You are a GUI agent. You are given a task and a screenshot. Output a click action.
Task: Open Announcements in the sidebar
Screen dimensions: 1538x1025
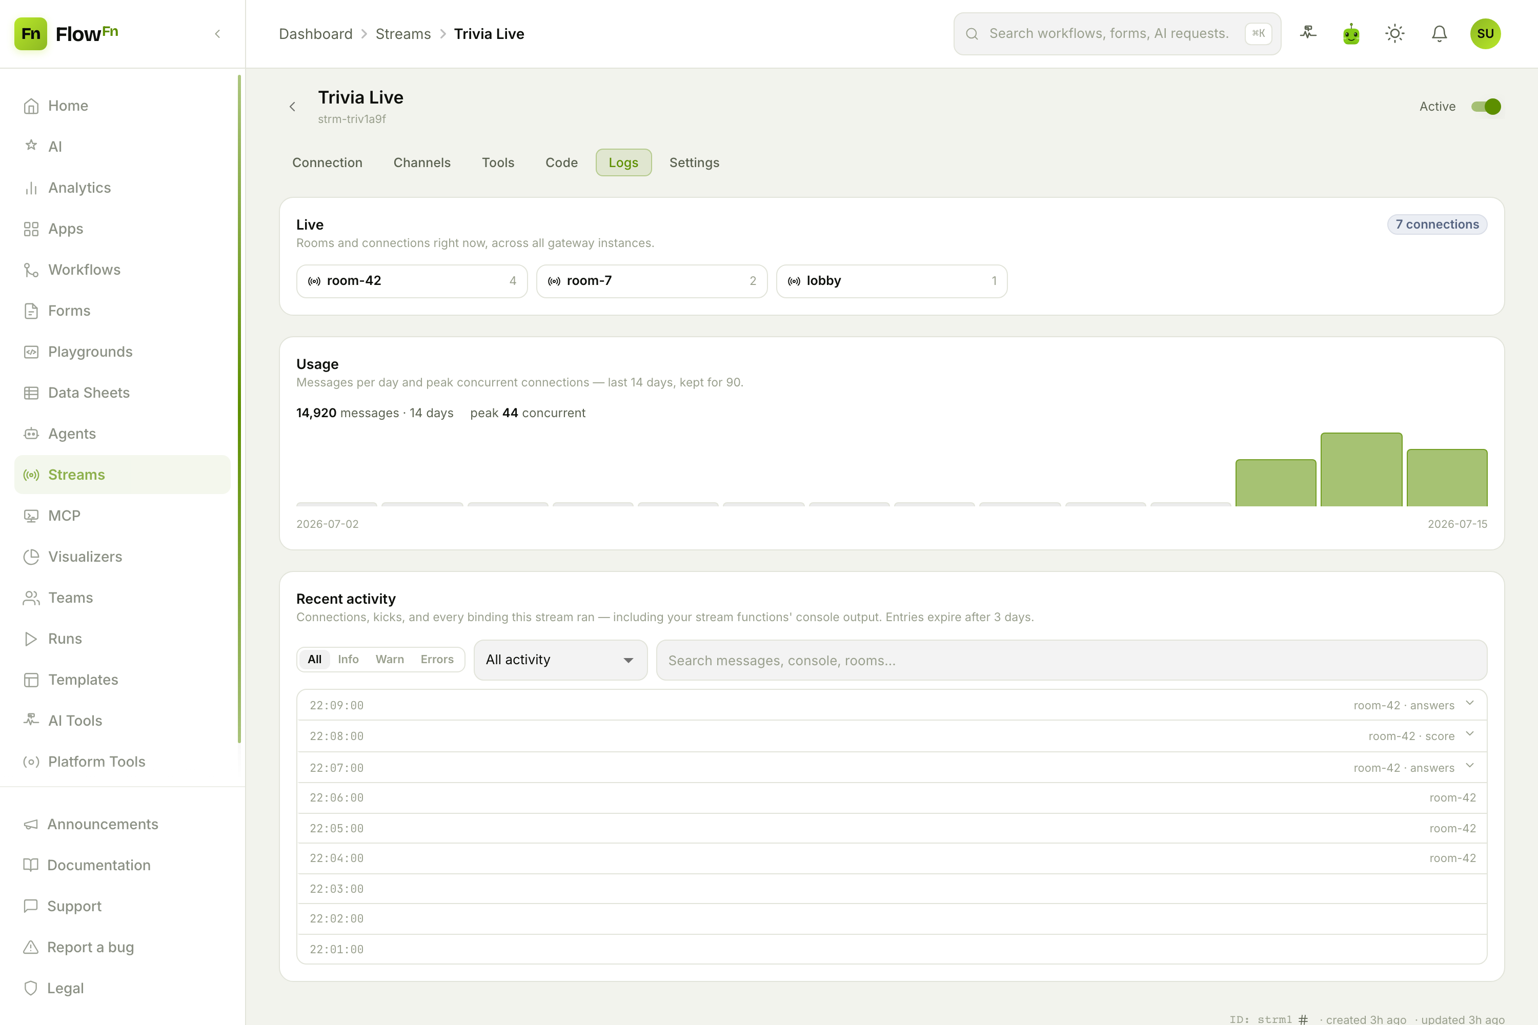coord(123,824)
